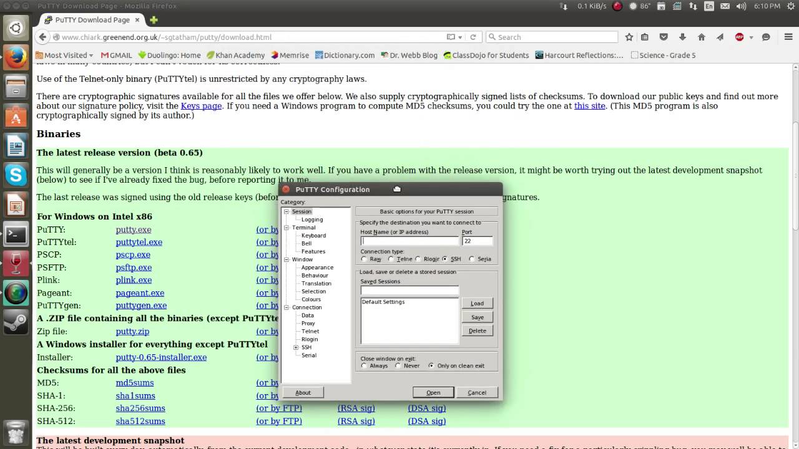Screen dimensions: 799x449
Task: Open new tab with plus button
Action: point(154,20)
